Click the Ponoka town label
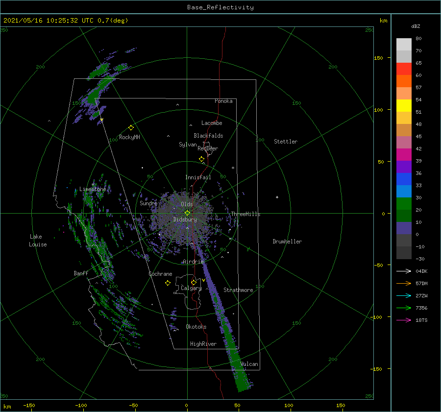 223,101
